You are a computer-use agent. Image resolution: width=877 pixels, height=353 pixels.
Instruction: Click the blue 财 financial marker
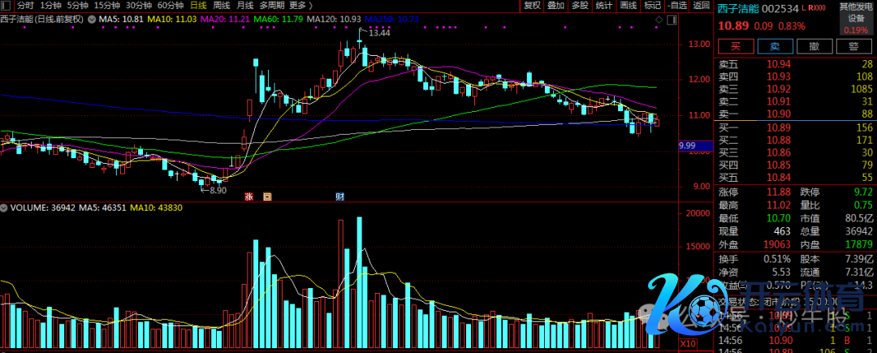[x=339, y=196]
